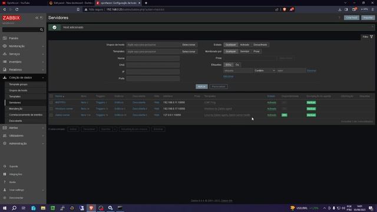Click the Criar host button
This screenshot has width=377, height=212.
[352, 18]
